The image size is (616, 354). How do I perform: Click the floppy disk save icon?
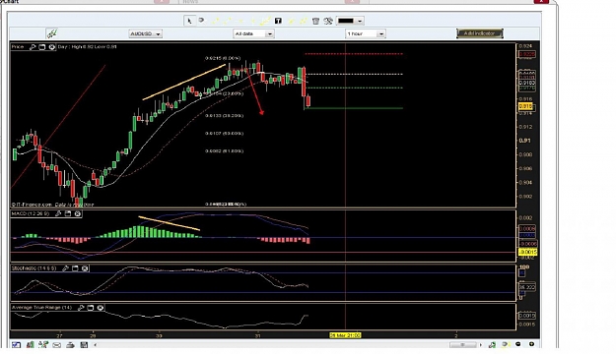[x=84, y=345]
